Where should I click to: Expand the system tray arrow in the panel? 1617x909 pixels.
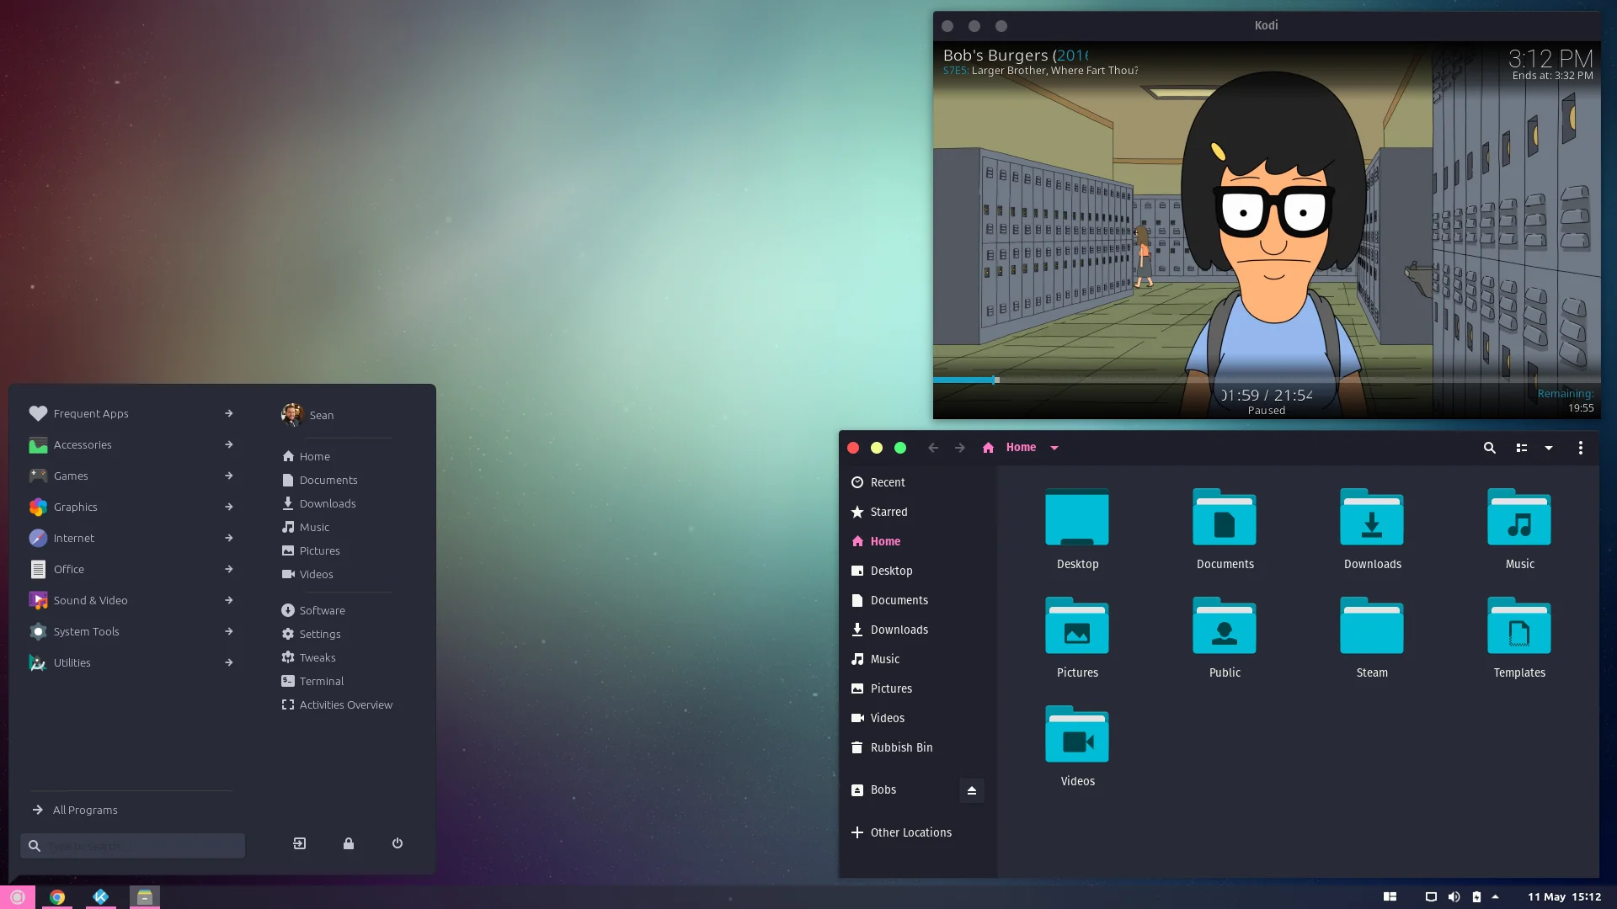pyautogui.click(x=1496, y=897)
